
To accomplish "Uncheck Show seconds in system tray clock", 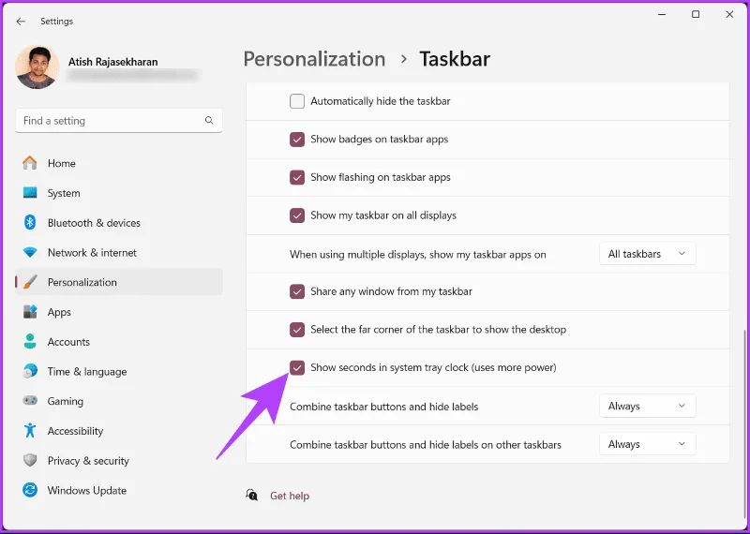I will tap(297, 367).
